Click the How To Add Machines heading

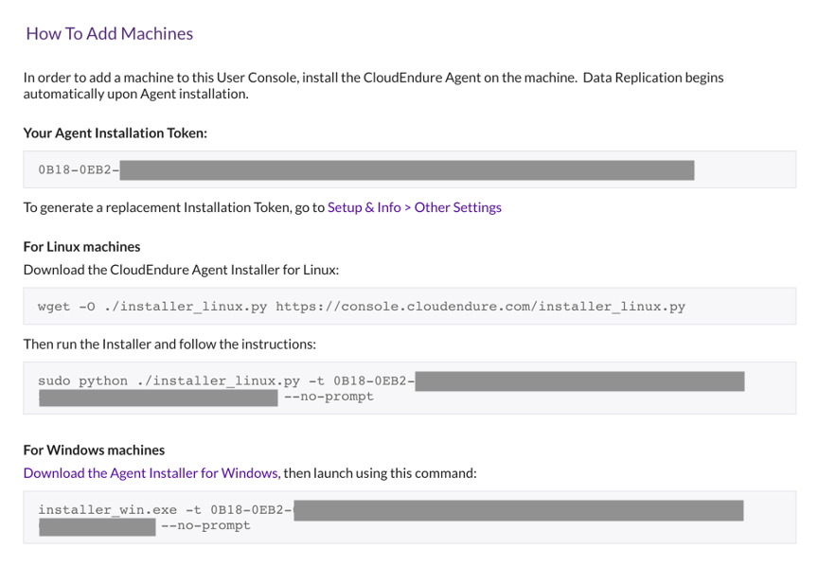tap(110, 34)
